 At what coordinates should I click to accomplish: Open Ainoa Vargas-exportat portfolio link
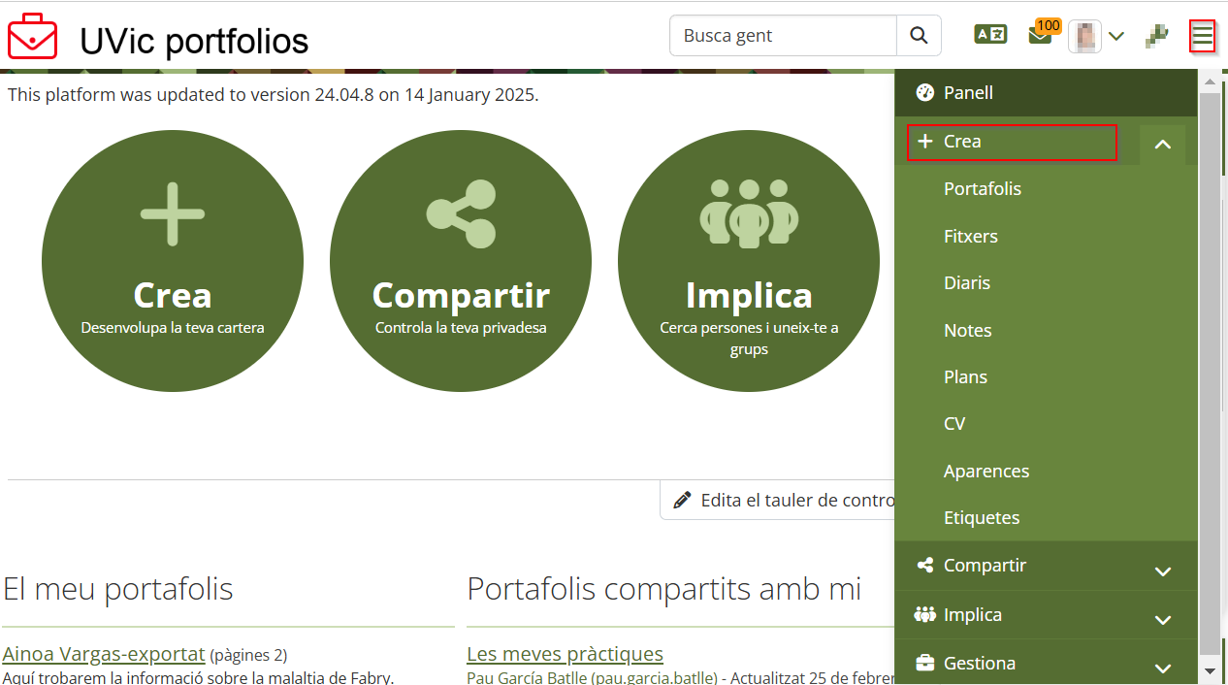click(104, 654)
